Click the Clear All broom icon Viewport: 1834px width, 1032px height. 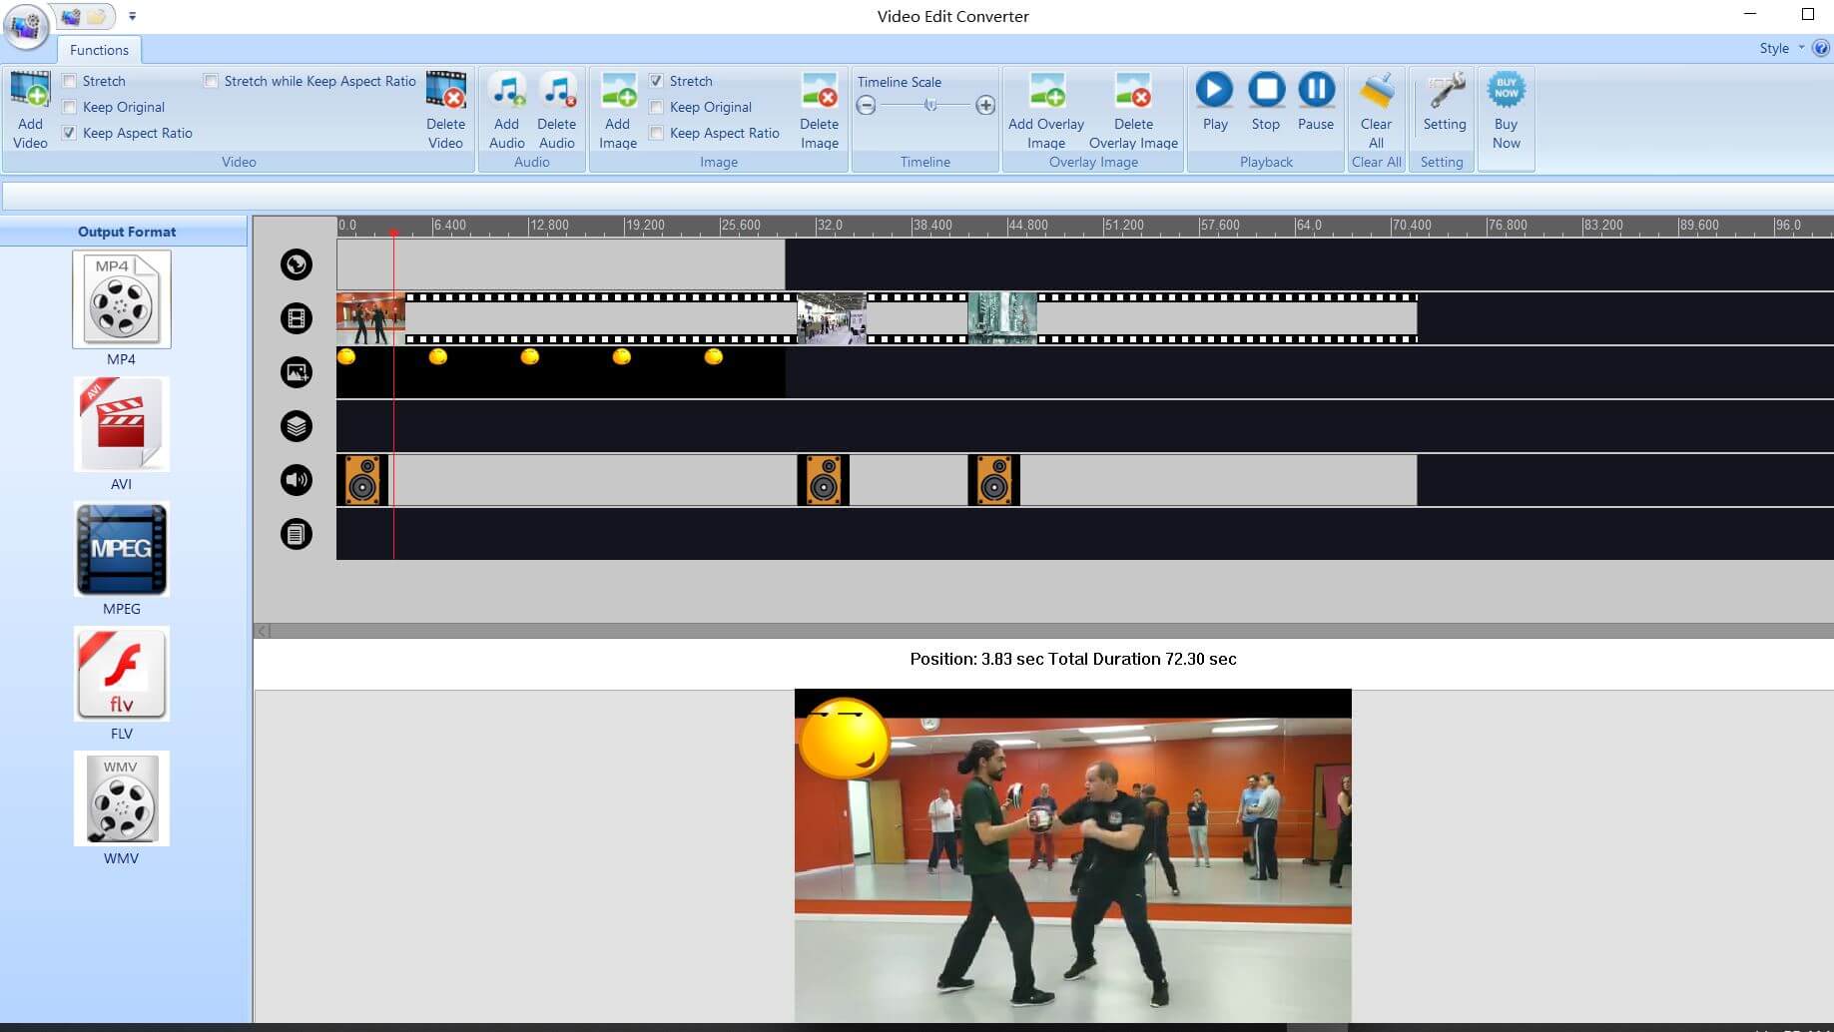(1376, 91)
